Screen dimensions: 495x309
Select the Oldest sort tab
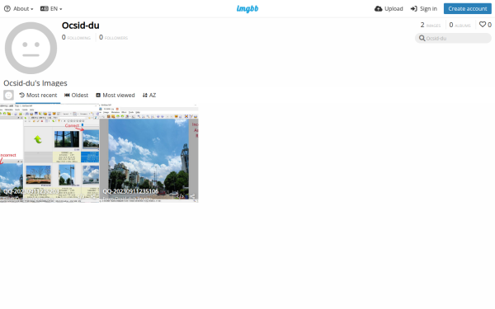[76, 96]
